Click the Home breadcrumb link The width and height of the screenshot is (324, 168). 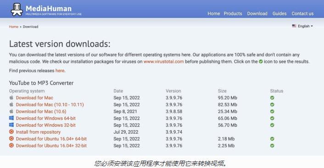pyautogui.click(x=14, y=27)
